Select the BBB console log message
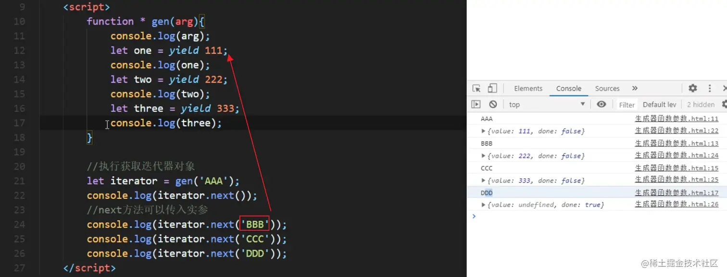 (x=487, y=144)
